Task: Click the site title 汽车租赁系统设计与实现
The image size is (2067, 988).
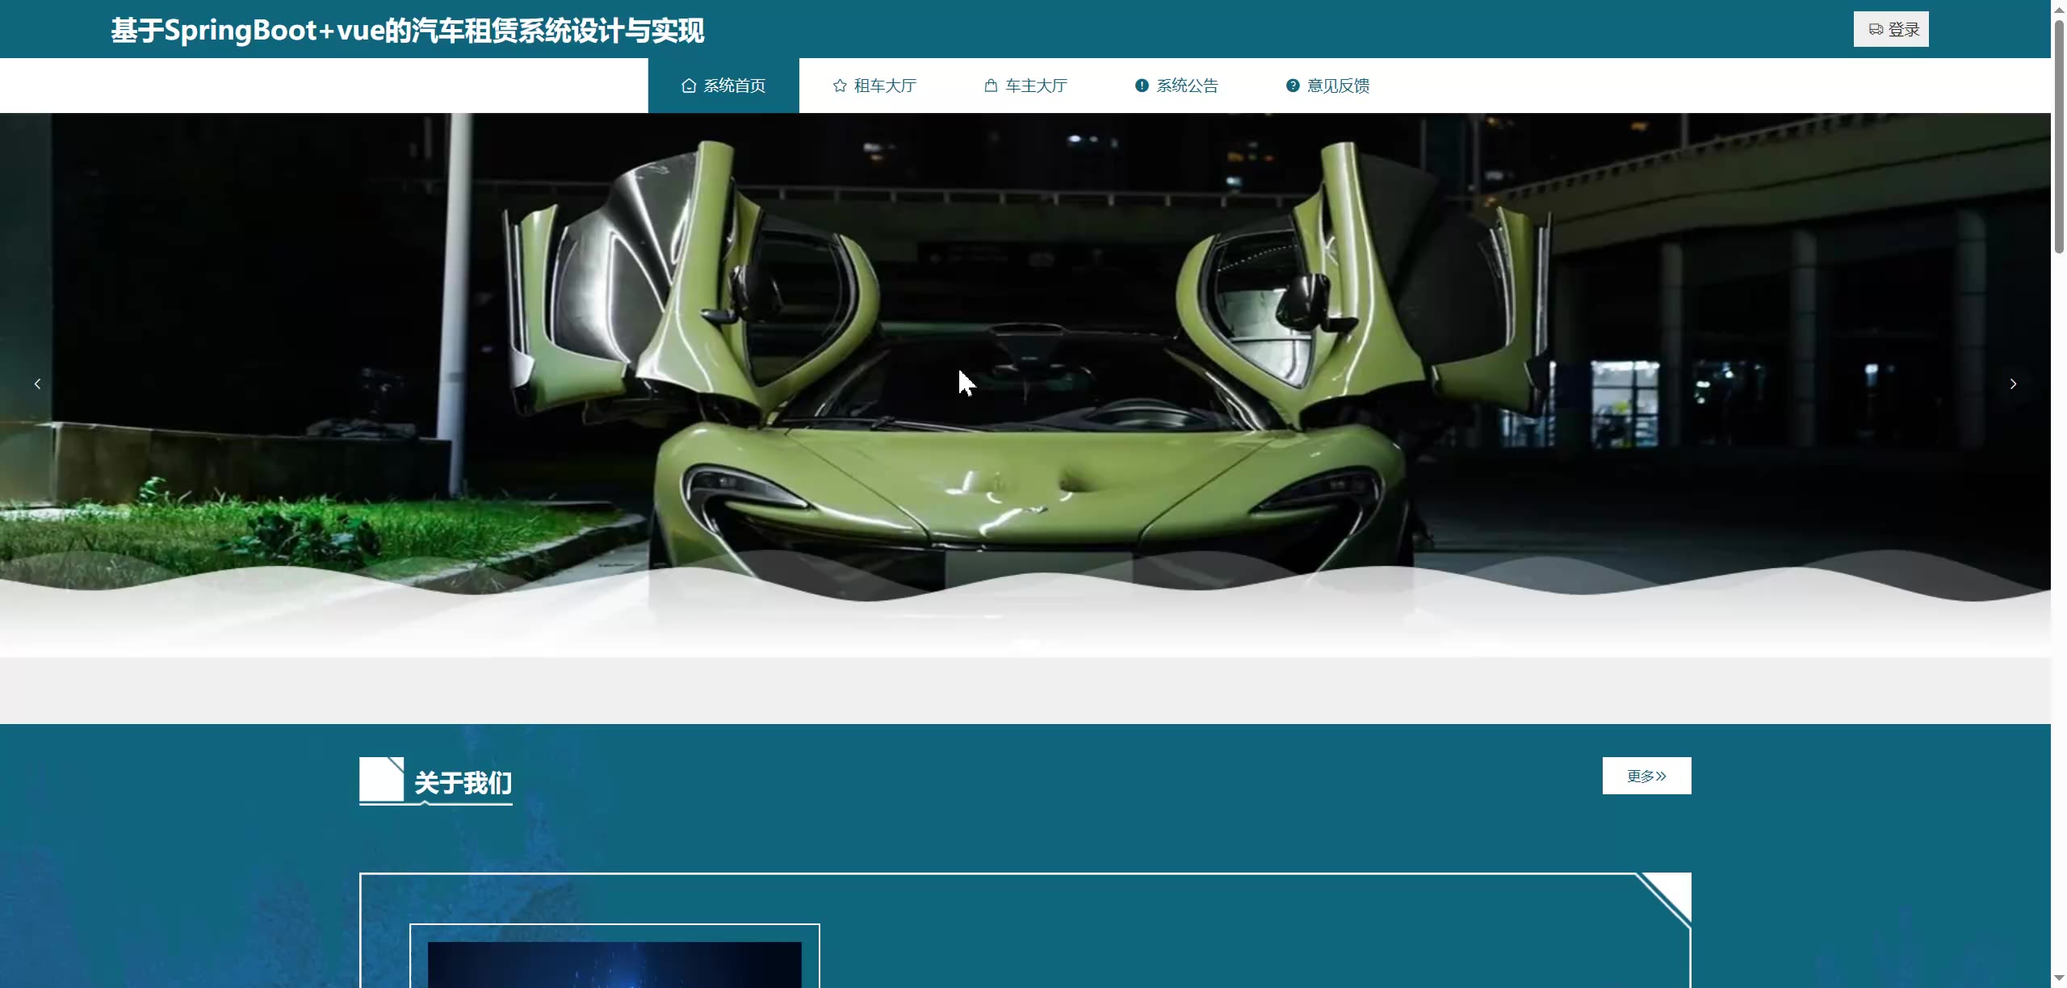Action: point(407,31)
